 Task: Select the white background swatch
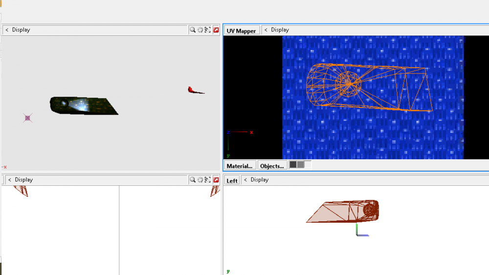coord(308,165)
